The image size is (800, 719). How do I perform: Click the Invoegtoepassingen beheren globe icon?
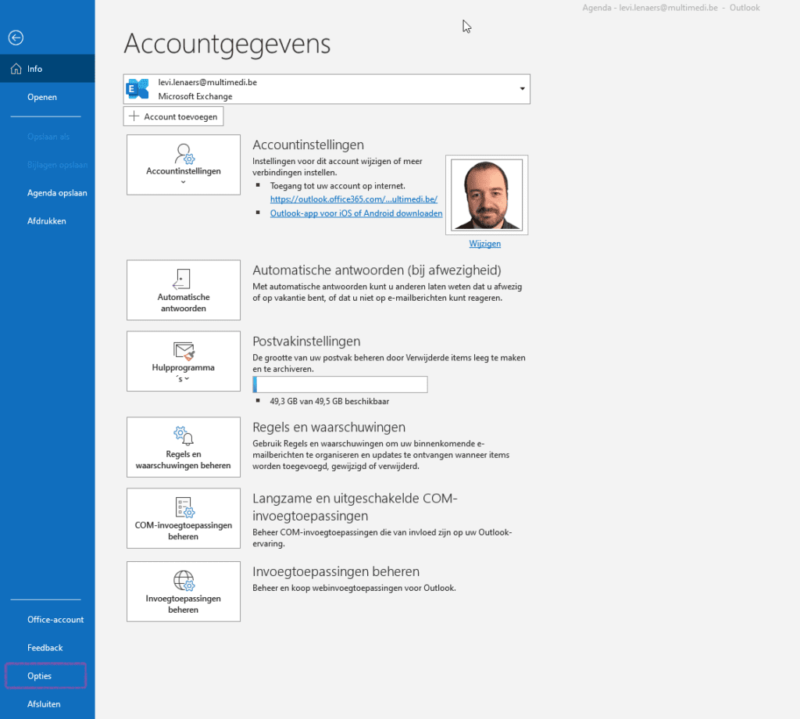click(184, 581)
